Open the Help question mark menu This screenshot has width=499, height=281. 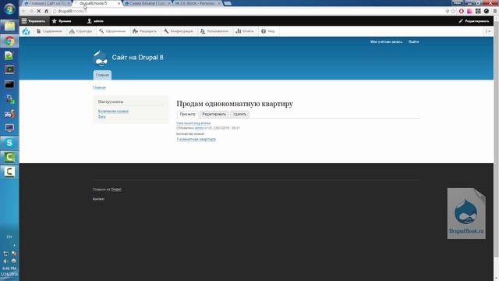(268, 31)
